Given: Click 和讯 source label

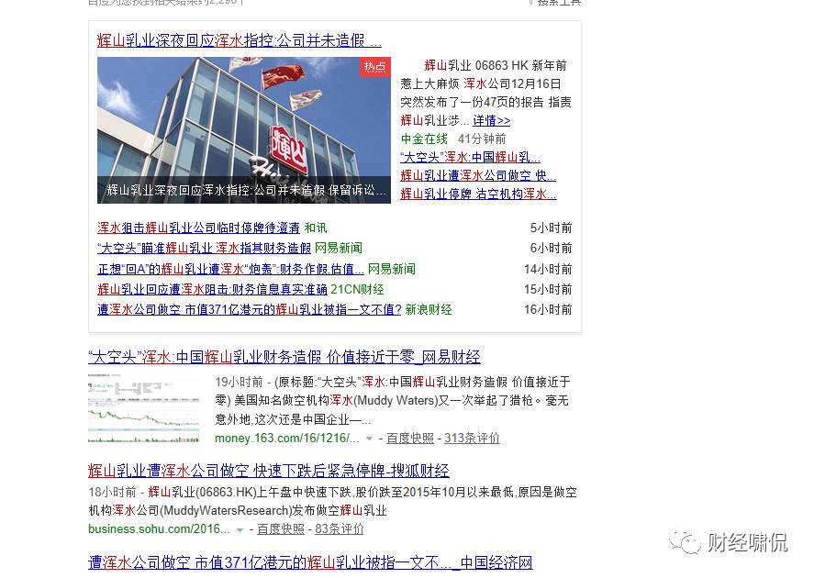Looking at the screenshot, I should [x=316, y=228].
